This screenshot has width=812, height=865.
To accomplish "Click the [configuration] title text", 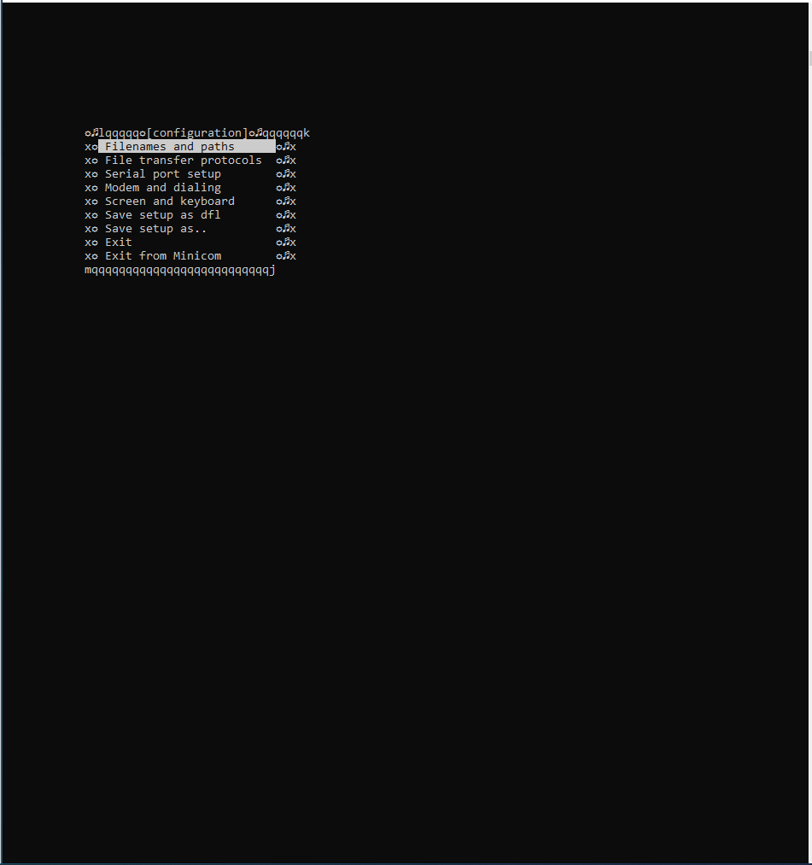I will [197, 133].
